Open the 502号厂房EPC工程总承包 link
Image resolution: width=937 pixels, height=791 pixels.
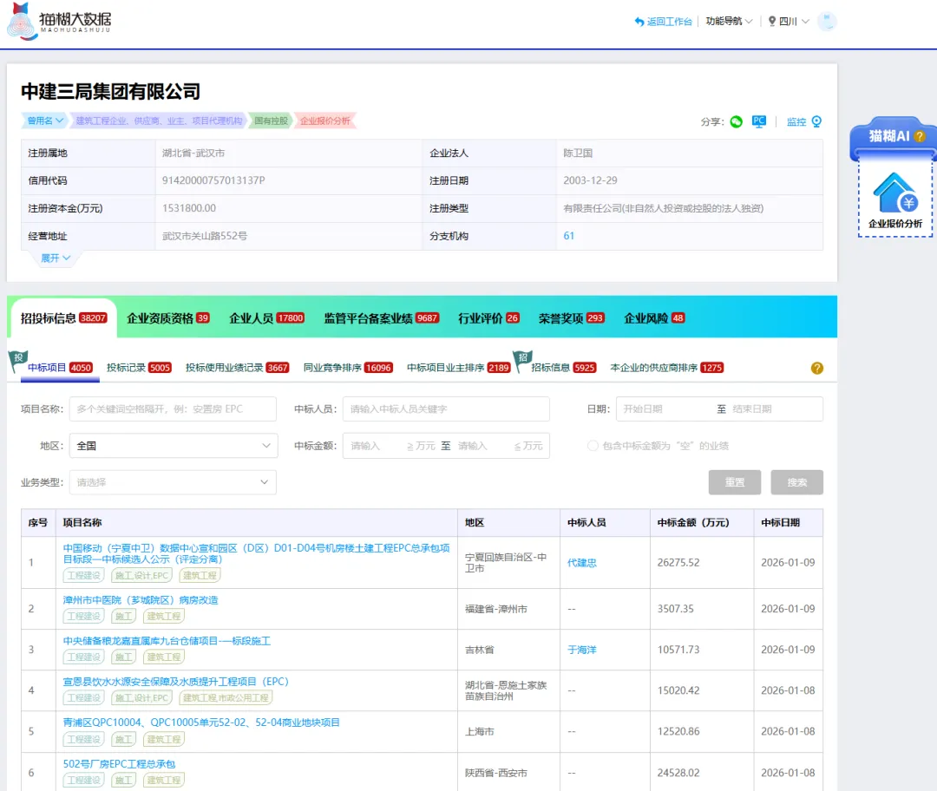tap(119, 764)
